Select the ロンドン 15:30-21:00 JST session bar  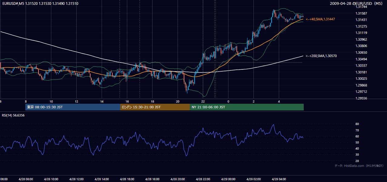(155, 107)
